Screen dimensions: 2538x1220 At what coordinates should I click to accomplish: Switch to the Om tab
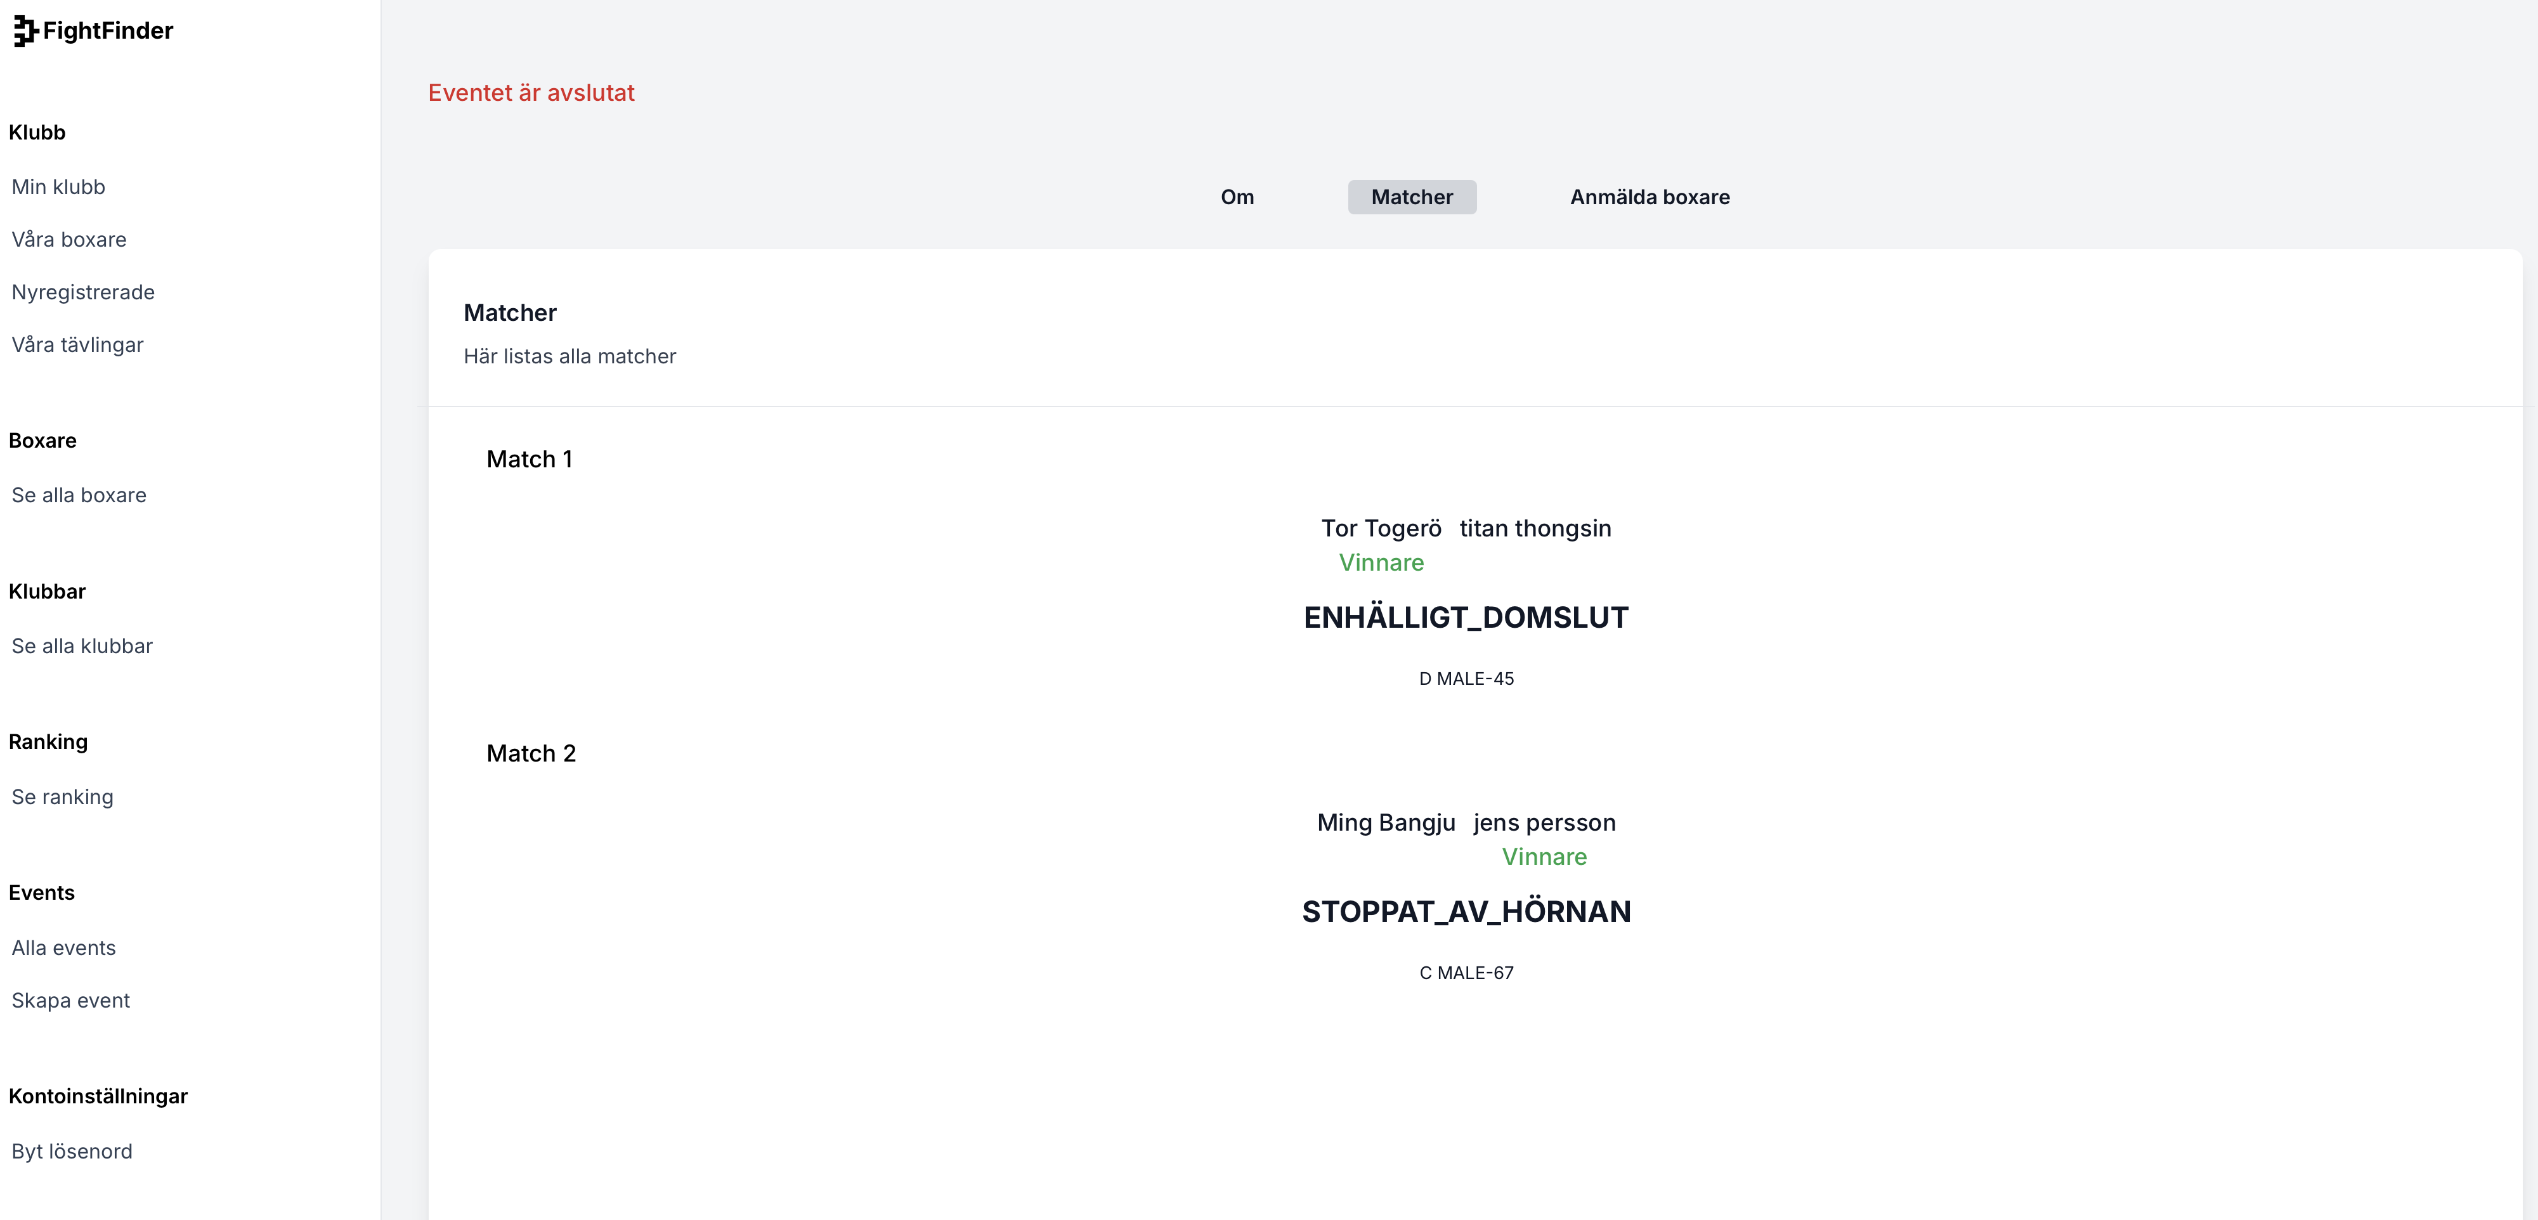coord(1237,197)
